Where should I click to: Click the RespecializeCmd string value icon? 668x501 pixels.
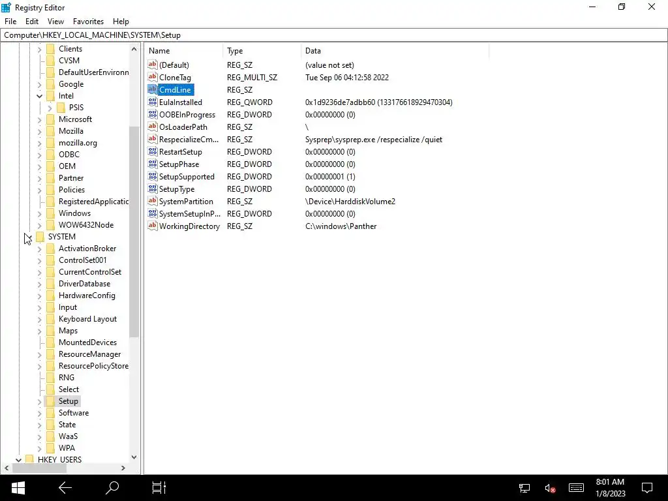[x=153, y=139]
